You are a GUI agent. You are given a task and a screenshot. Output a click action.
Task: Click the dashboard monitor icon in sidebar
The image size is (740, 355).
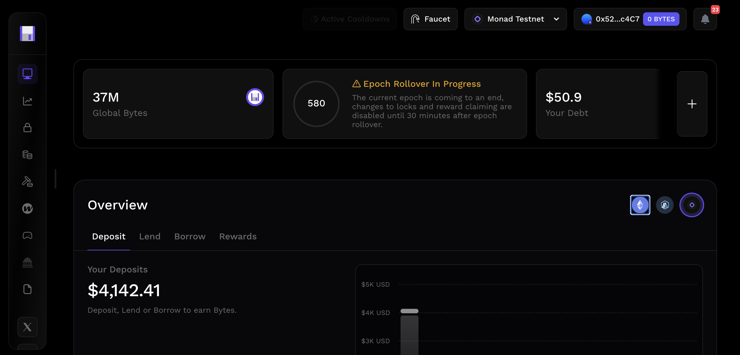[x=27, y=74]
